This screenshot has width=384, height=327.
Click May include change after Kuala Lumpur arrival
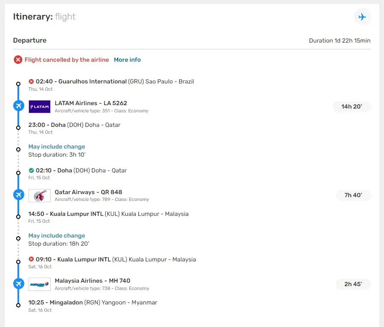click(57, 235)
